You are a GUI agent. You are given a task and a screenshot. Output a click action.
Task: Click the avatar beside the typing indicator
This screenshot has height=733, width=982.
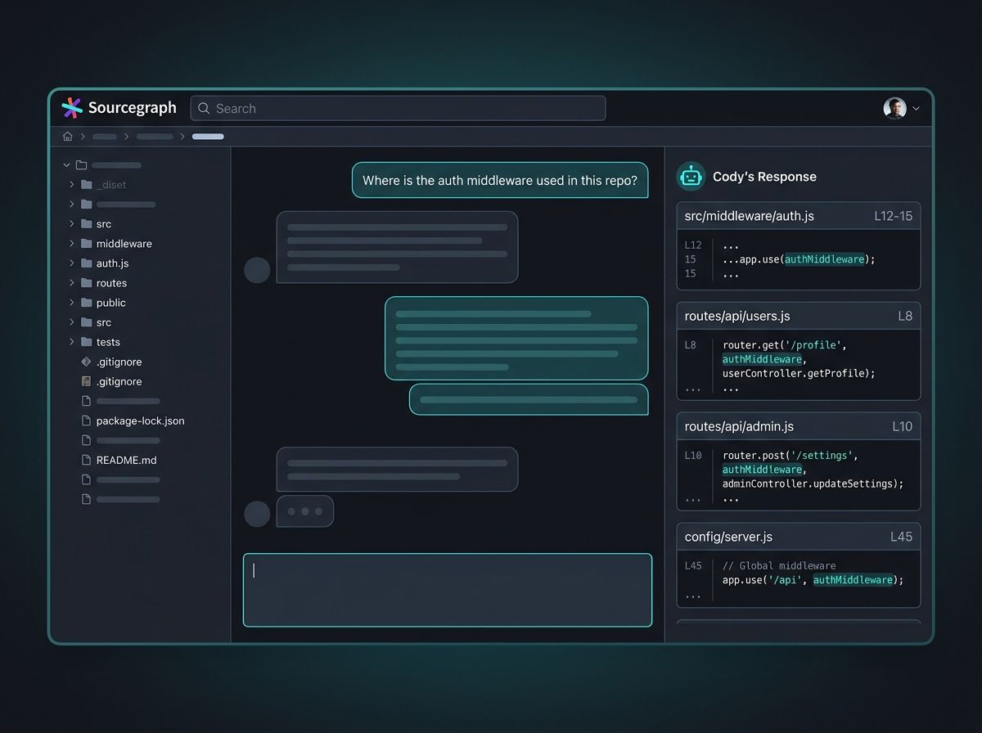pyautogui.click(x=257, y=514)
